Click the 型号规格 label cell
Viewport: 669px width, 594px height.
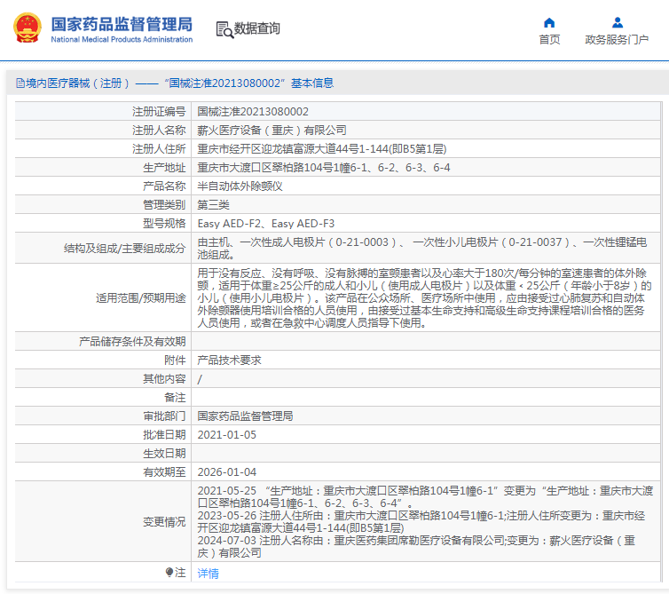(103, 224)
